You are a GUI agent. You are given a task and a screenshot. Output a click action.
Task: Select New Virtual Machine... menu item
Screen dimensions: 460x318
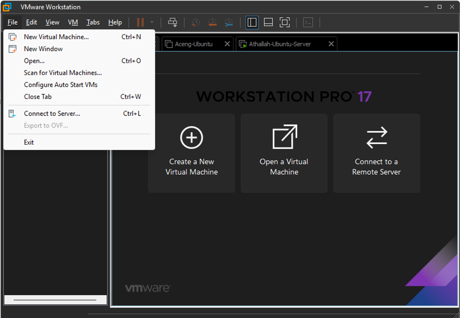[x=79, y=37]
